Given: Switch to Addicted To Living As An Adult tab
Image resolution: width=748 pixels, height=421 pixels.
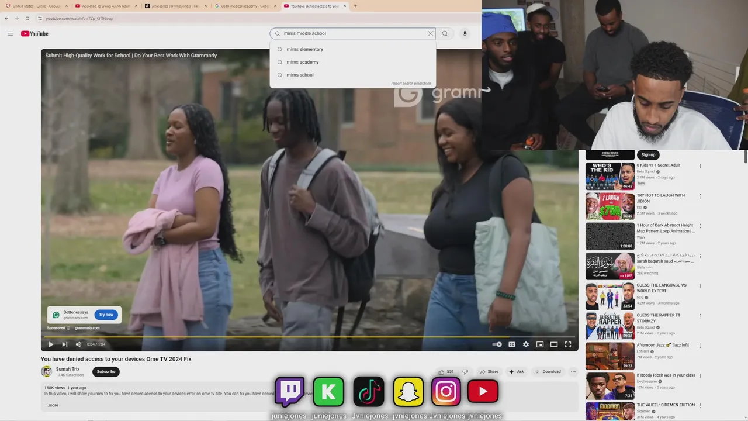Looking at the screenshot, I should (x=106, y=6).
